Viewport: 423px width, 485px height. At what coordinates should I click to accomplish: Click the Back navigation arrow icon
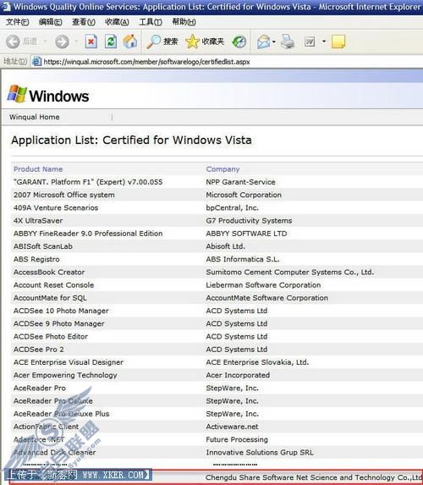coord(13,41)
